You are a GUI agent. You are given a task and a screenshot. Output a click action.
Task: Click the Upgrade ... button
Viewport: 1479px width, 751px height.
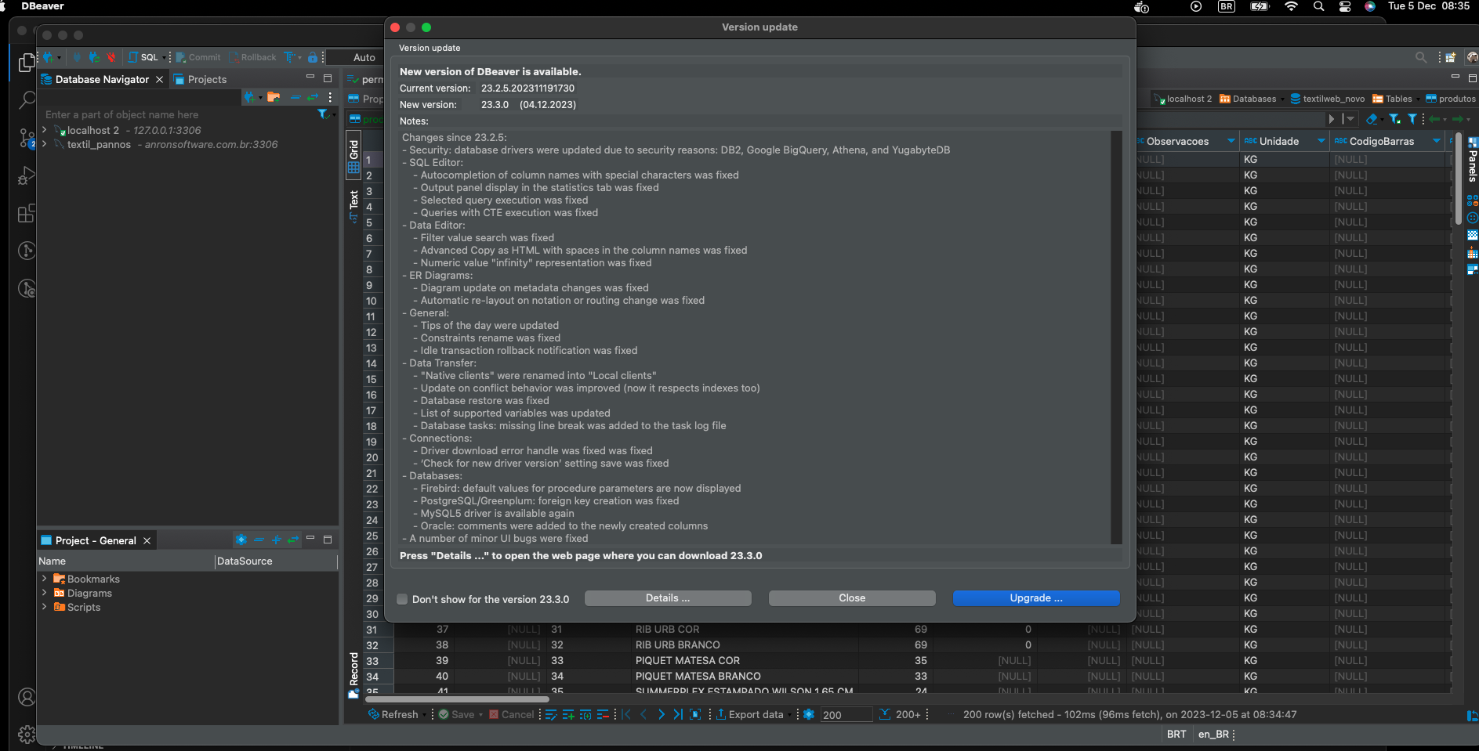click(1035, 598)
